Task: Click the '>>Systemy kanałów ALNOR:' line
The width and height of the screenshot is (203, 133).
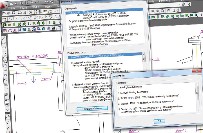Action: click(86, 62)
